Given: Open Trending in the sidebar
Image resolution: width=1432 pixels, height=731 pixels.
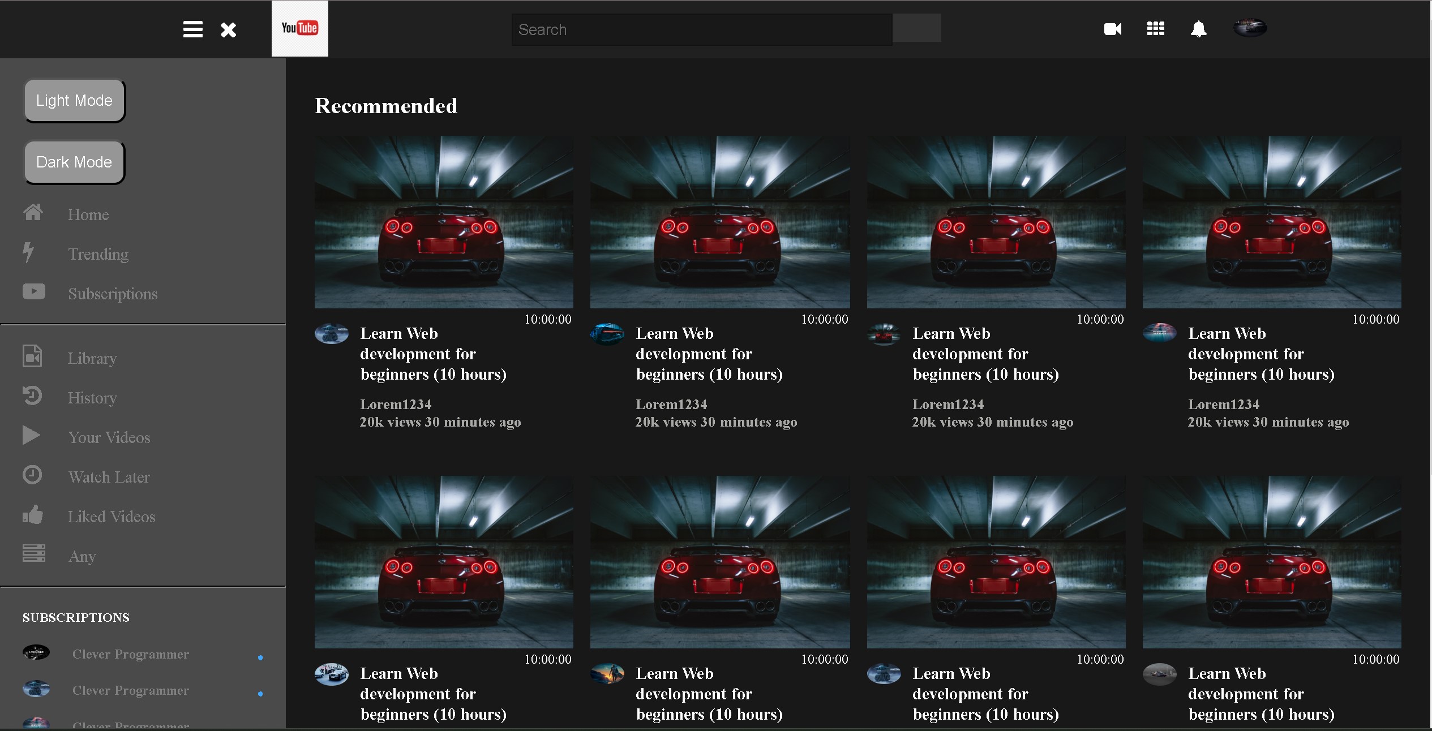Looking at the screenshot, I should pyautogui.click(x=98, y=254).
